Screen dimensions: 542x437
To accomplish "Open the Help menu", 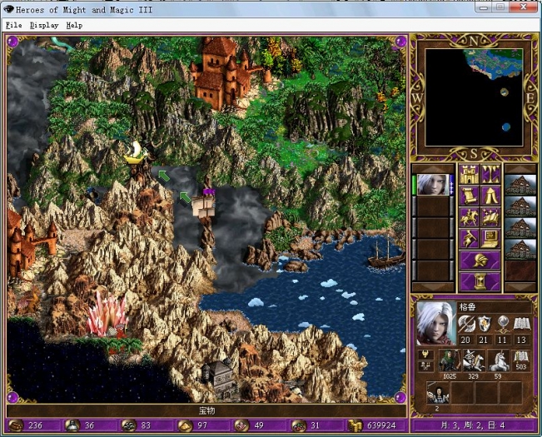I will (74, 25).
